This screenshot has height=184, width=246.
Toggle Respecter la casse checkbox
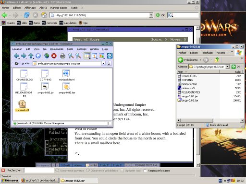145,171
